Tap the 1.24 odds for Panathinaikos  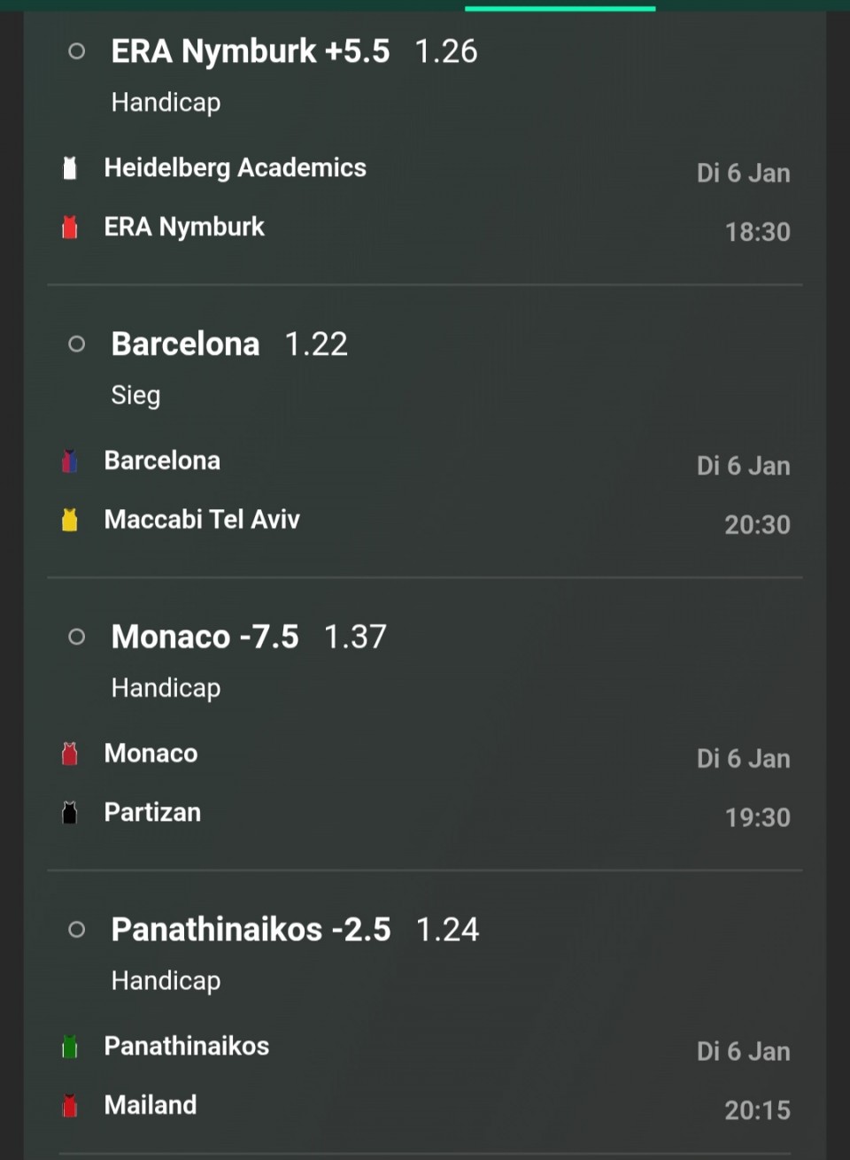[x=447, y=930]
